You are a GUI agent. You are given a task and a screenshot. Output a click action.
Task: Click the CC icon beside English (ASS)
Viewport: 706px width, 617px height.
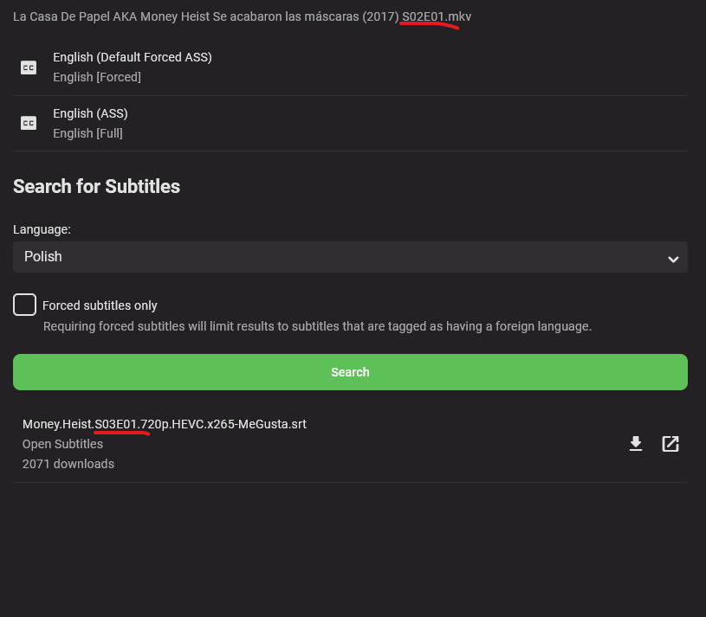(29, 123)
